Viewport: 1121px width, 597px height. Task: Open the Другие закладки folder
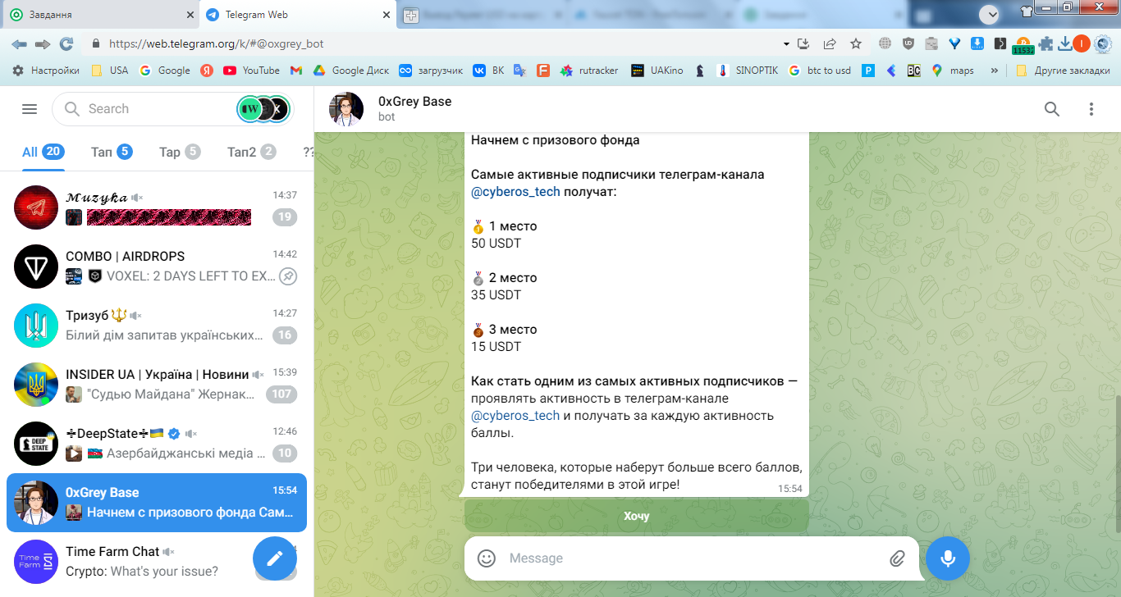[x=1063, y=71]
